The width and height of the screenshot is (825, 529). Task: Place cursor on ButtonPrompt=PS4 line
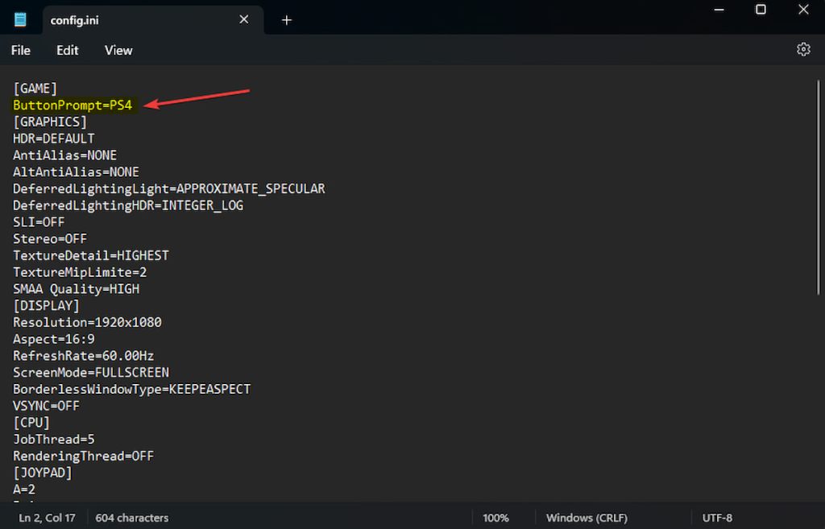click(x=73, y=105)
